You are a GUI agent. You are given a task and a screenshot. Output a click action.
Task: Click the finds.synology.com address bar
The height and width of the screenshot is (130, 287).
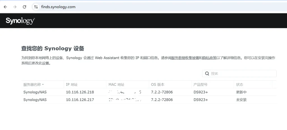[112, 7]
